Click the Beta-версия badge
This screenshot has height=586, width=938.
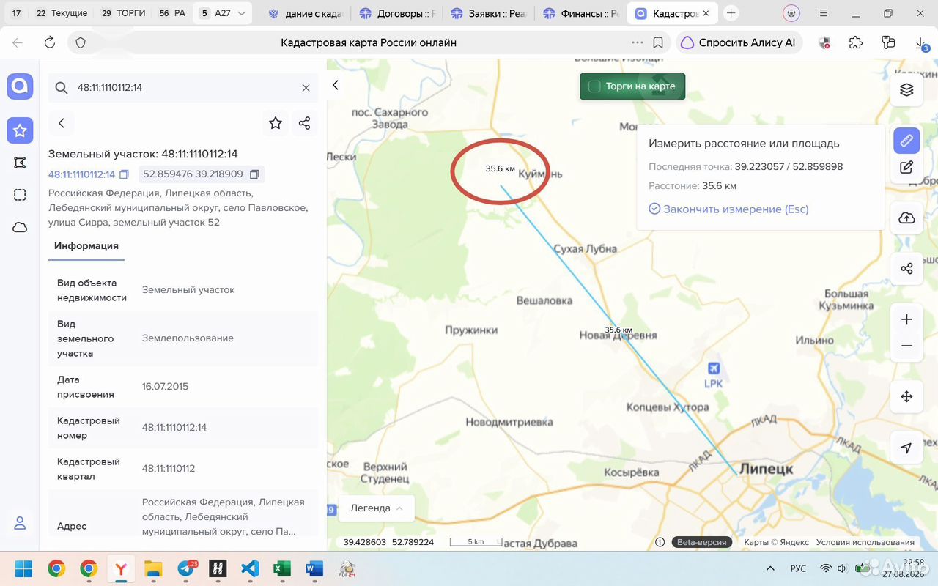(701, 542)
